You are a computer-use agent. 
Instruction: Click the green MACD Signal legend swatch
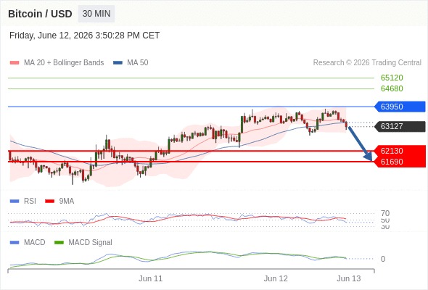59,243
